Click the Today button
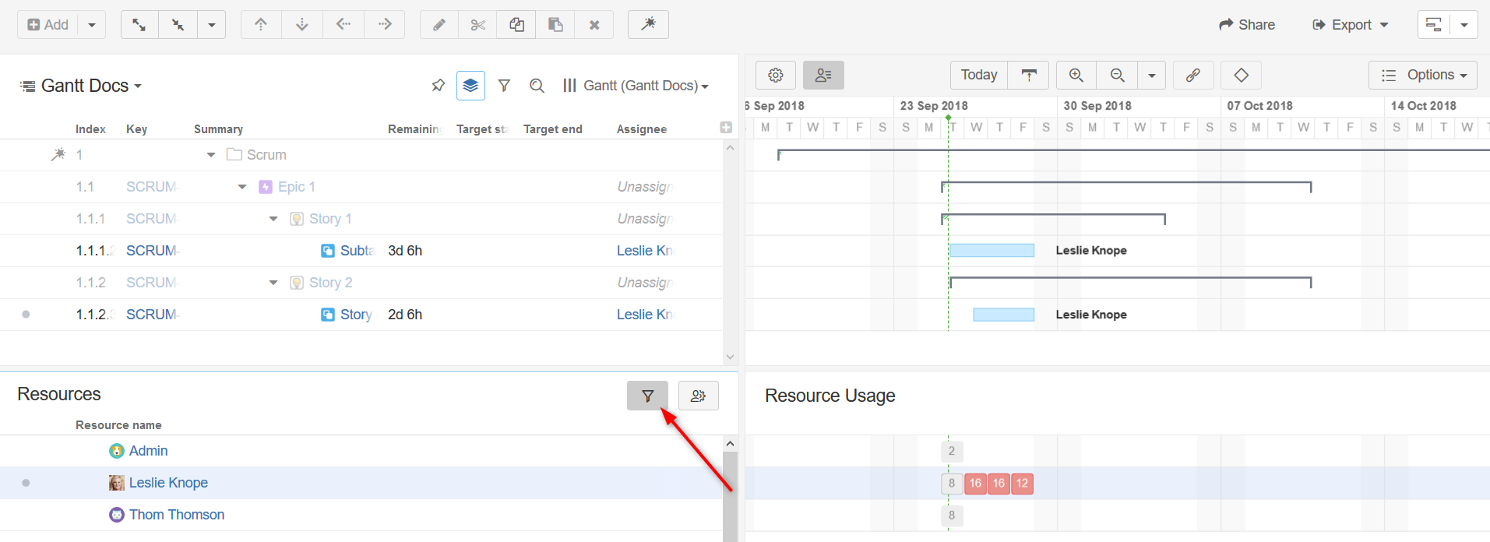 tap(978, 75)
